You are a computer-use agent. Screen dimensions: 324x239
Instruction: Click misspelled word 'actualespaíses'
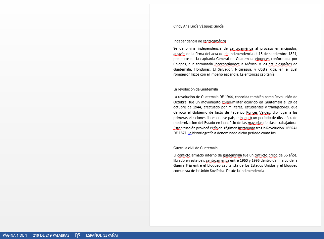click(280, 64)
